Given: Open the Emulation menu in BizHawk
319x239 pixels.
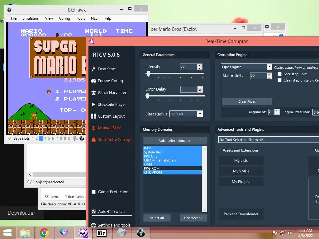Looking at the screenshot, I should tap(31, 18).
